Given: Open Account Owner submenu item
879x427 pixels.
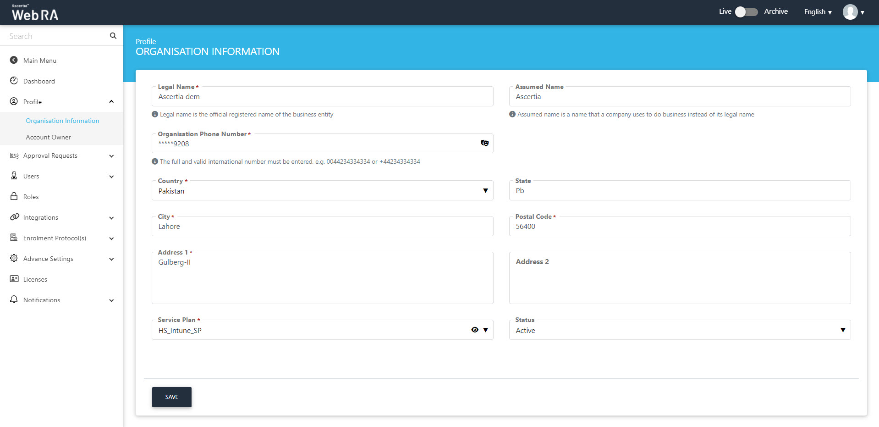Looking at the screenshot, I should click(48, 137).
